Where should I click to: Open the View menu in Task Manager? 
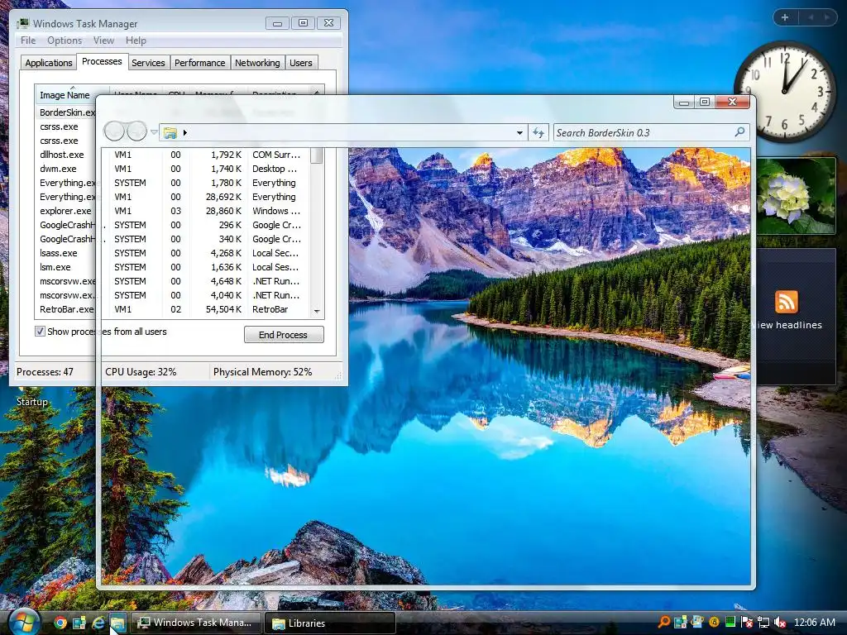click(x=103, y=41)
